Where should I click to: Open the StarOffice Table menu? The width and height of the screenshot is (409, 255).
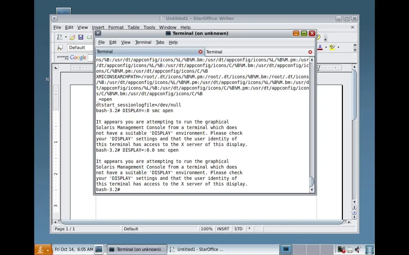134,27
